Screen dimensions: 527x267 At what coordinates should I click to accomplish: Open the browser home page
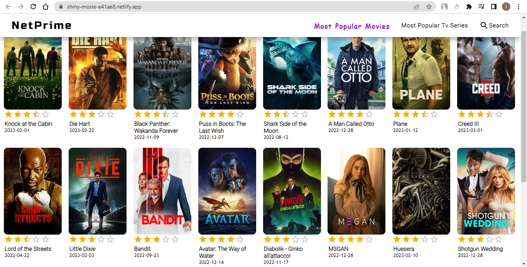(x=46, y=7)
